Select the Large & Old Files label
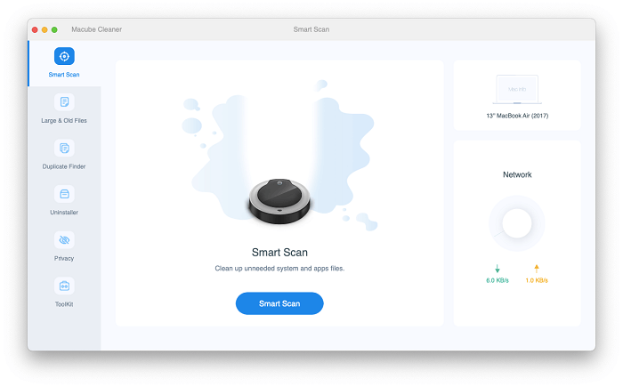623x387 pixels. coord(64,120)
